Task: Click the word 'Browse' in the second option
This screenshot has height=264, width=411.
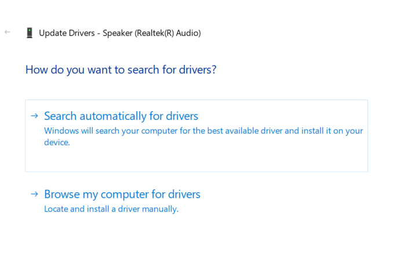Action: click(x=63, y=194)
